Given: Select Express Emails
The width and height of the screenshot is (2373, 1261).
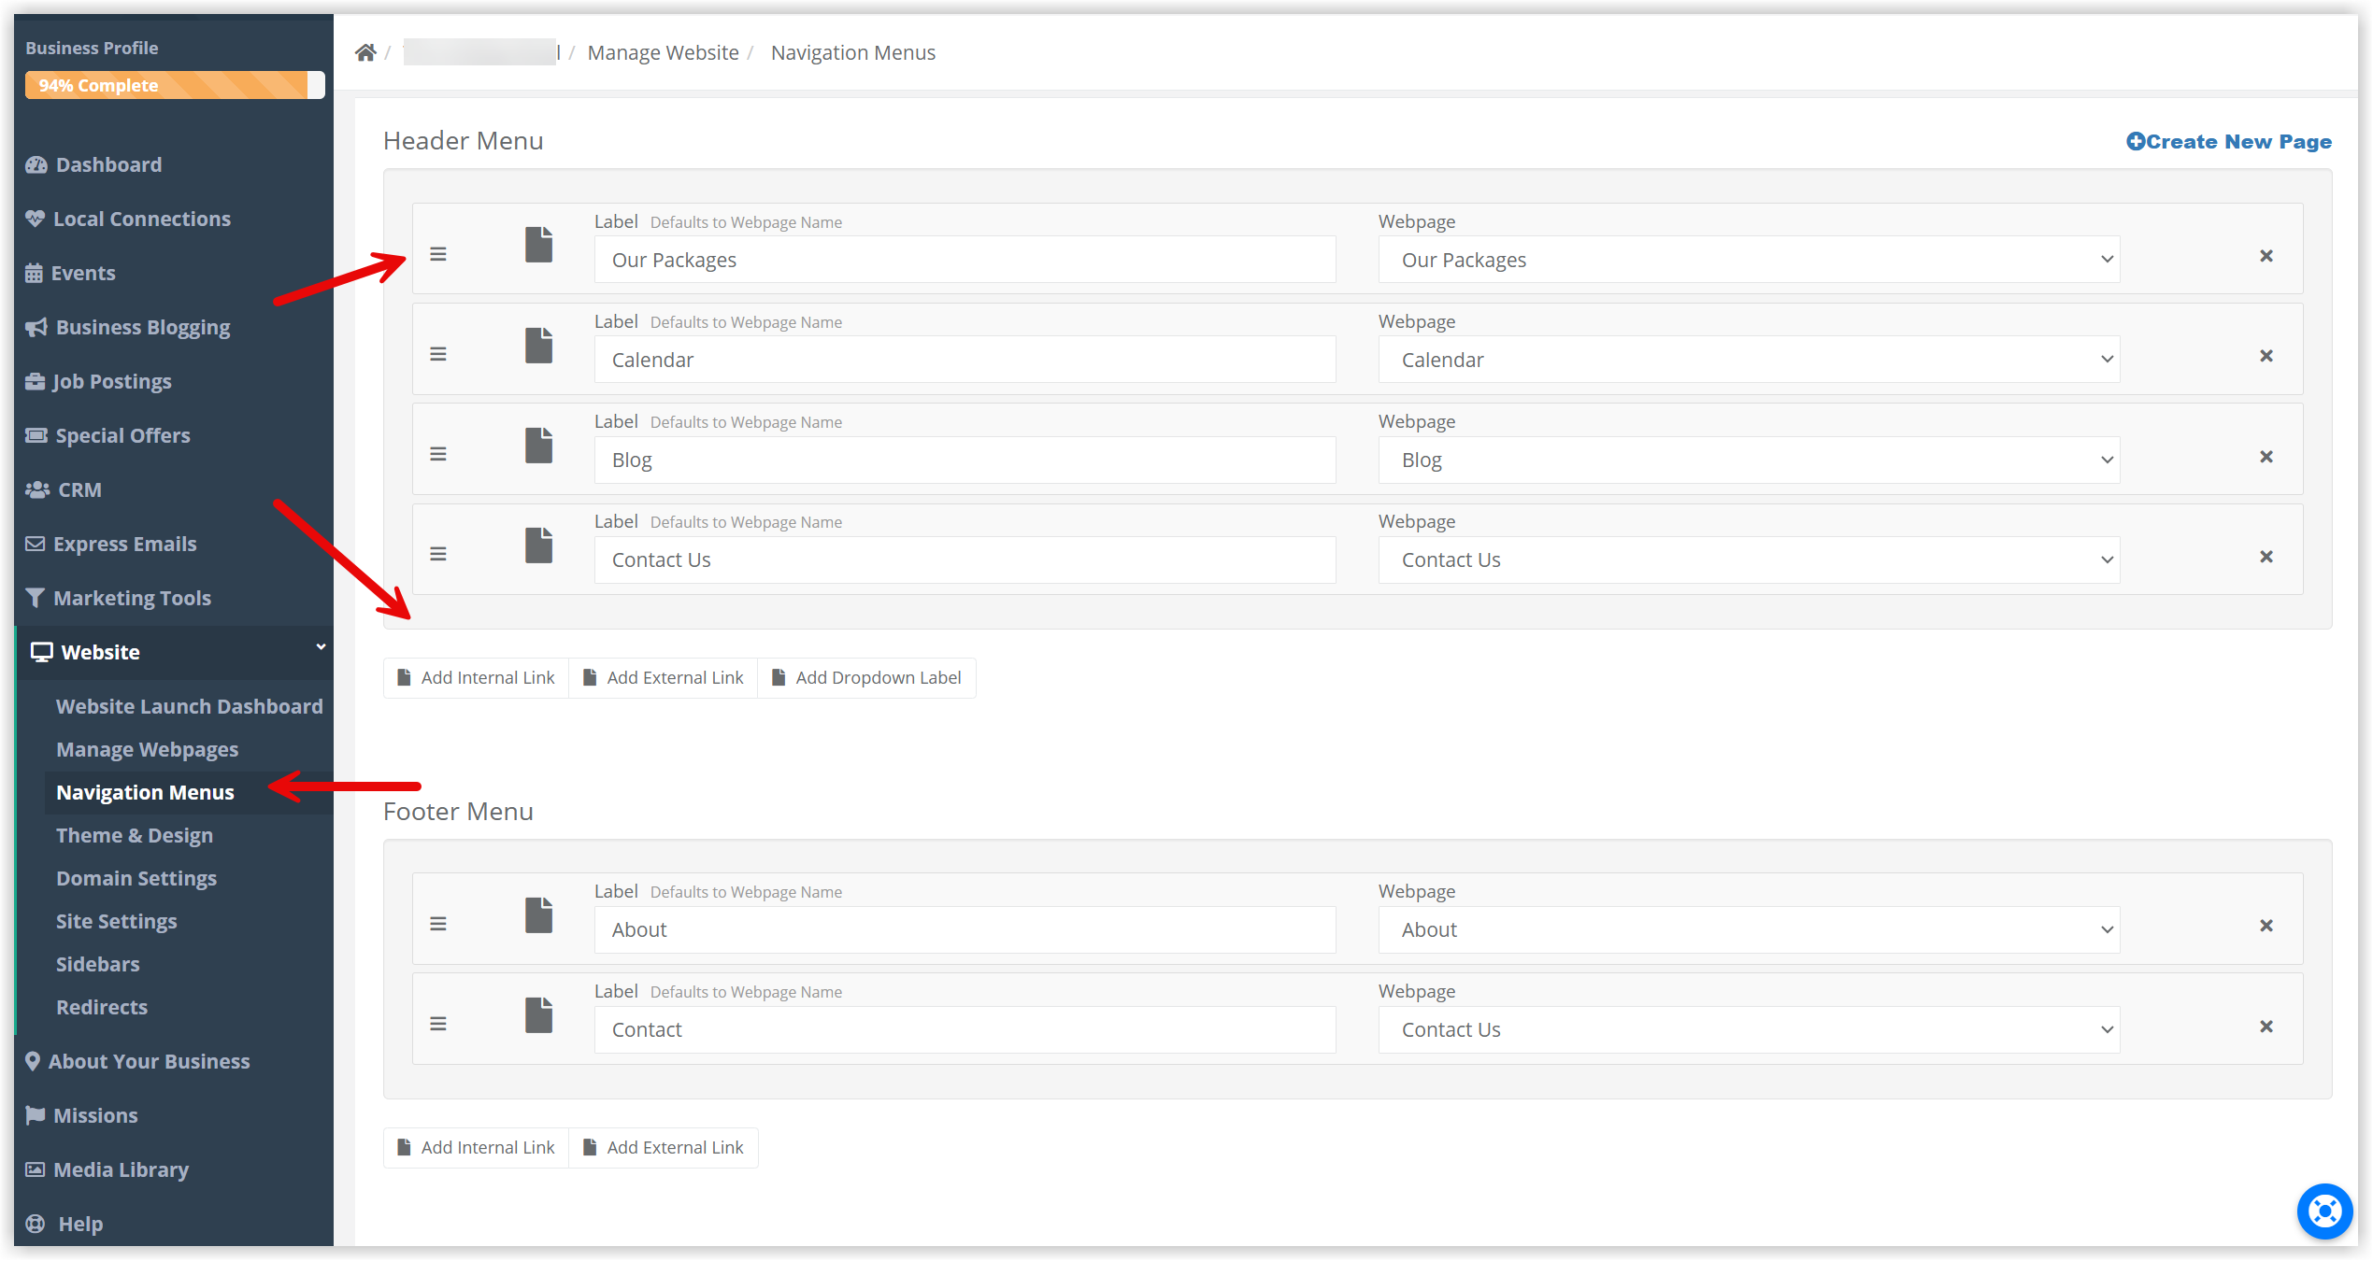Looking at the screenshot, I should [123, 544].
